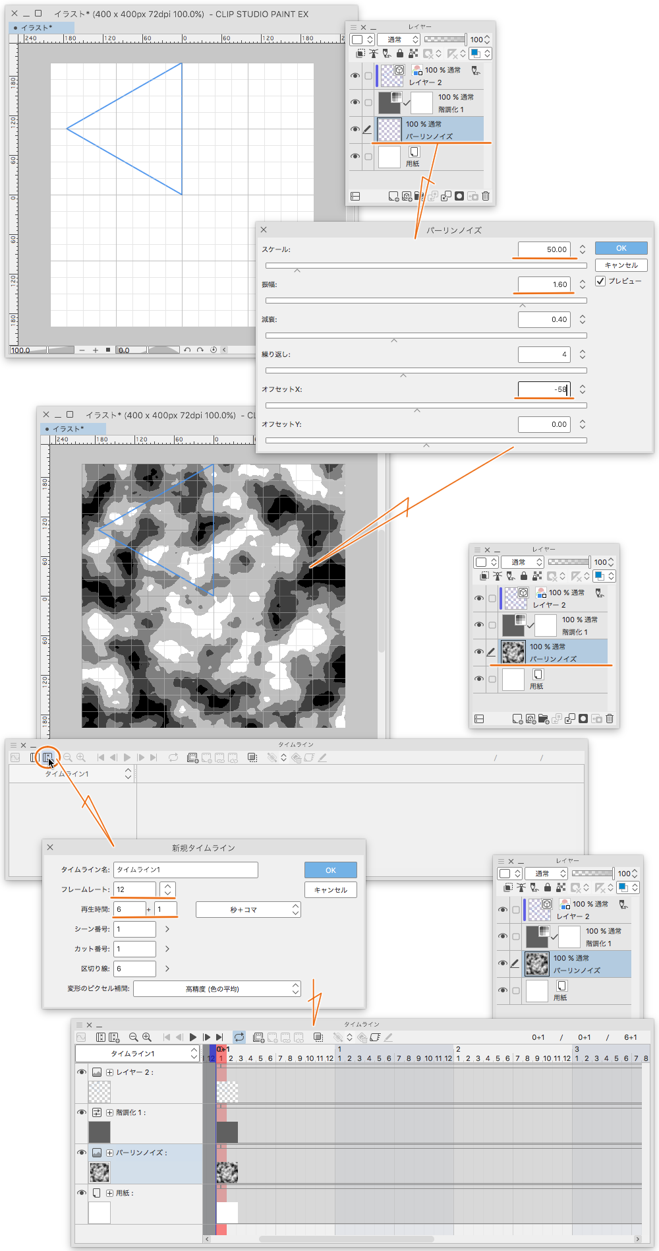Zoom out the populated timeline view

coord(134,1037)
